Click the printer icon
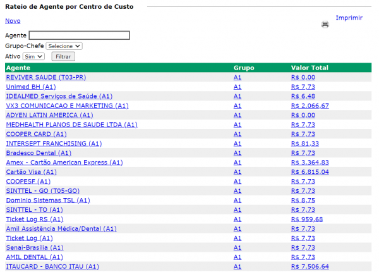Viewport: 379px width, 272px height. pos(325,25)
